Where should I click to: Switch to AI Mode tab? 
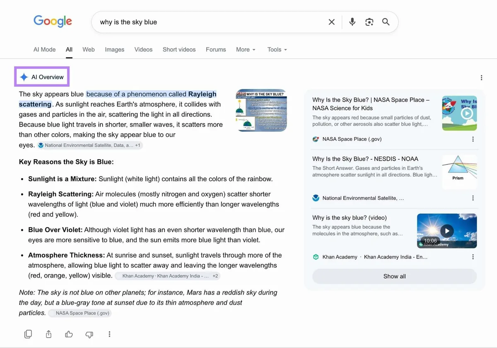[x=44, y=49]
